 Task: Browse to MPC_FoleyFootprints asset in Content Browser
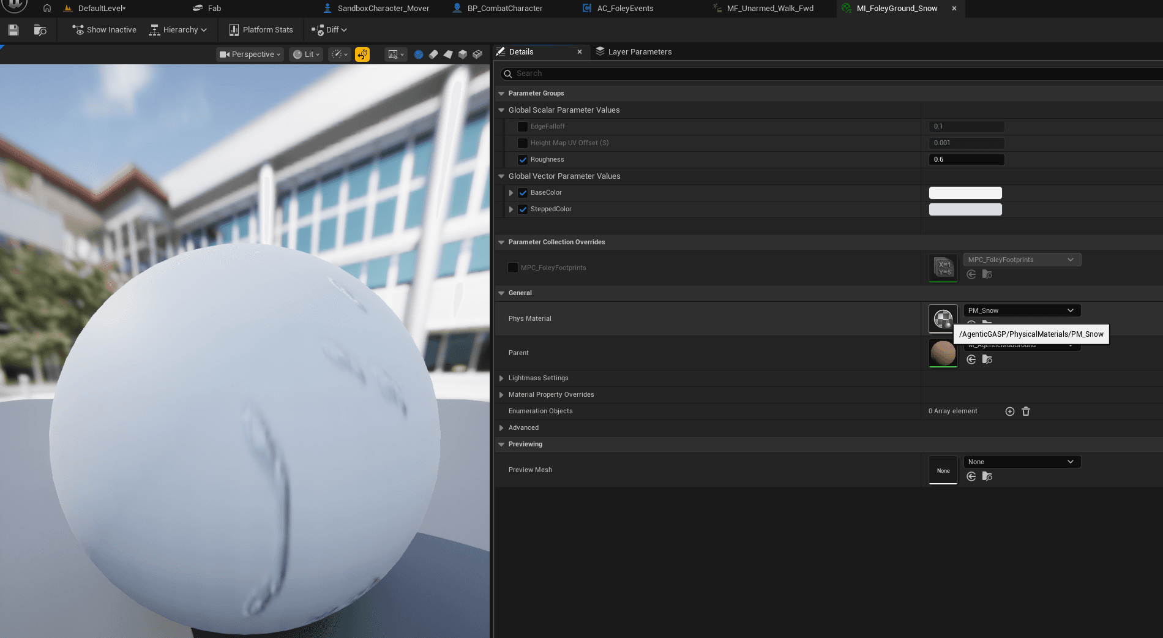tap(987, 274)
